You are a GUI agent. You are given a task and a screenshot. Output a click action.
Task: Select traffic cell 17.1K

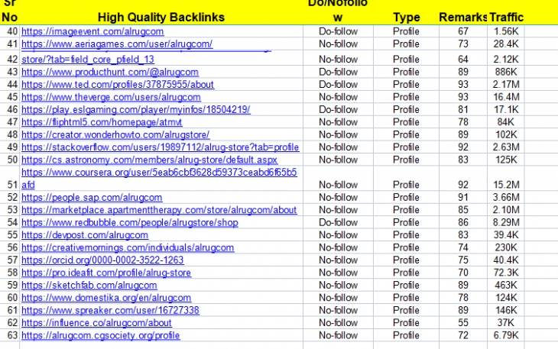pos(506,109)
